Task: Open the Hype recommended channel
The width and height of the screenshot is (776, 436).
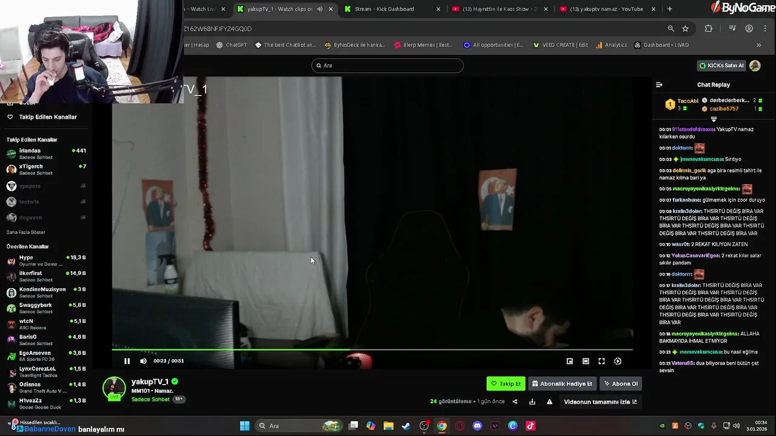Action: coord(47,260)
